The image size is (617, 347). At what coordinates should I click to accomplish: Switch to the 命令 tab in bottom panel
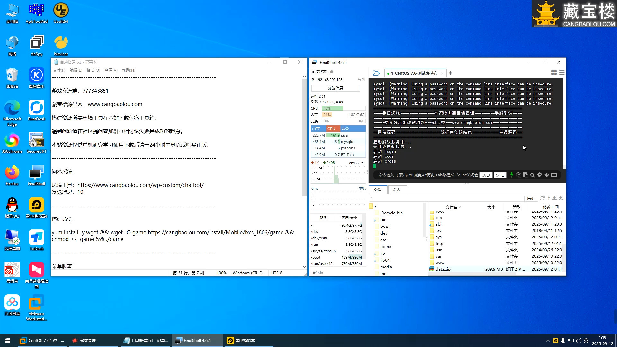tap(397, 190)
